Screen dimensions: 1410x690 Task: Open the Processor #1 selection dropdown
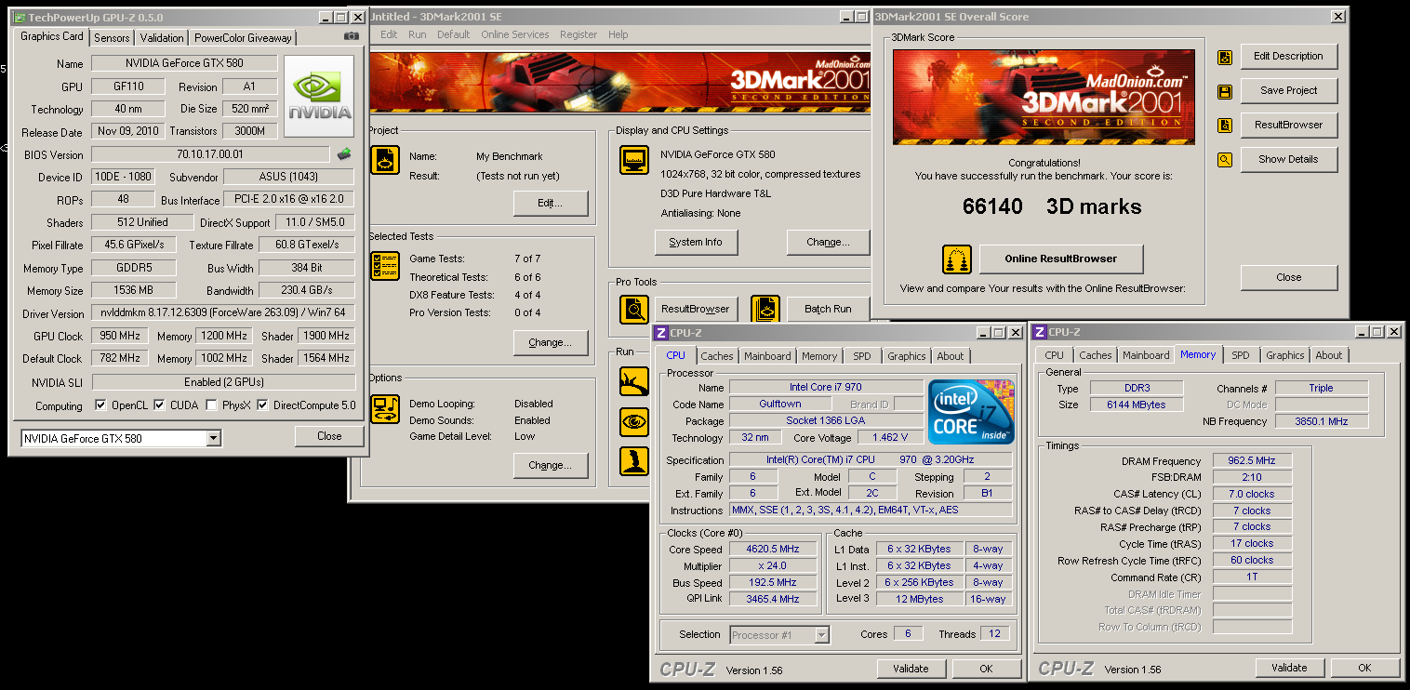click(821, 635)
